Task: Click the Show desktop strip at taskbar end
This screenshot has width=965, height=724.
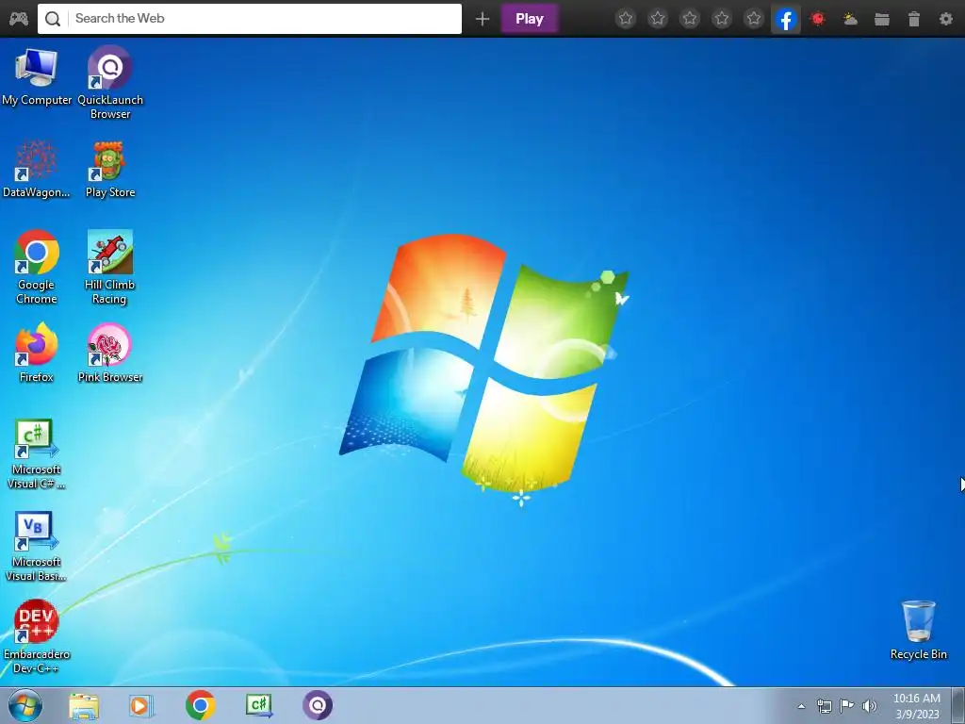Action: 958,705
